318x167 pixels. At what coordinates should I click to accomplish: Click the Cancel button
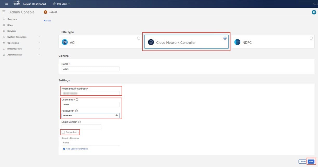pyautogui.click(x=303, y=162)
